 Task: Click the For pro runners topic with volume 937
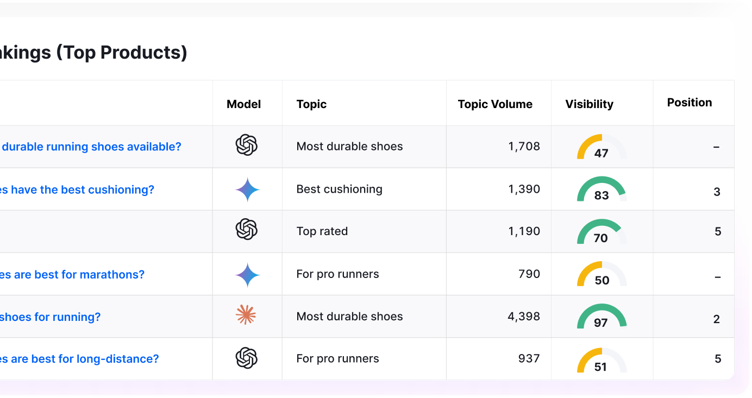[337, 359]
